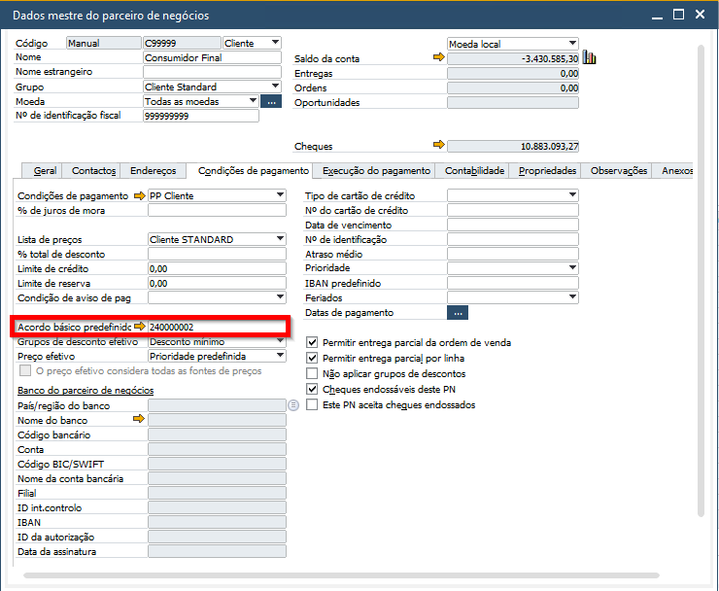Check Este PN aceita cheques endossados
The image size is (719, 591).
tap(312, 404)
